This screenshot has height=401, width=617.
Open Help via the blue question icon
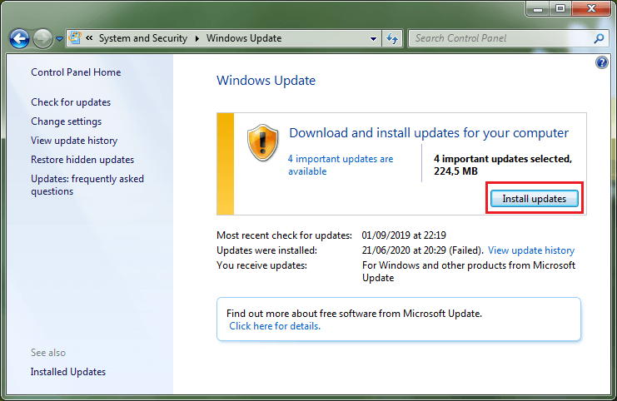point(602,62)
